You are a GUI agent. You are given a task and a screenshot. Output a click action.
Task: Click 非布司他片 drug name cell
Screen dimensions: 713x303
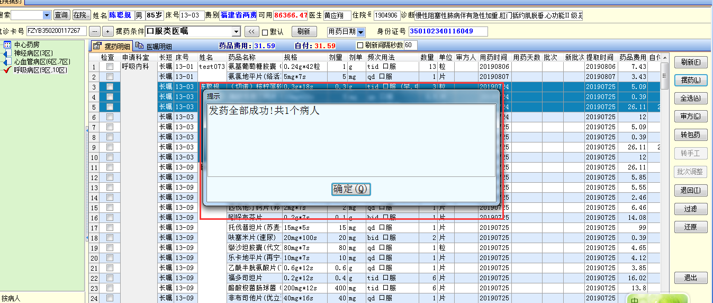[x=255, y=298]
